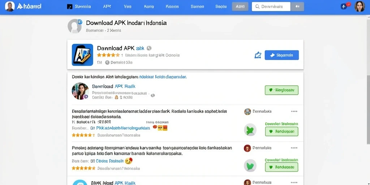Select the Kaoms navigation item

click(x=172, y=7)
